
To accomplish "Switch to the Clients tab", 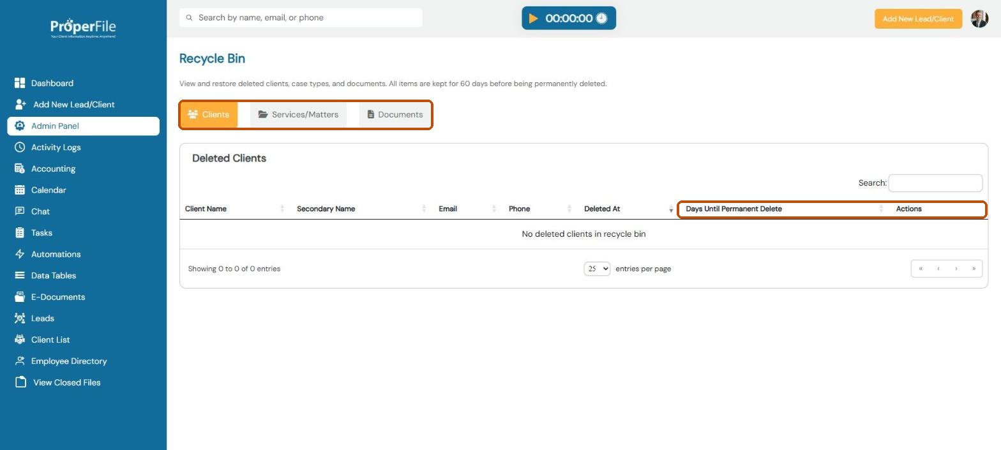I will [x=209, y=115].
